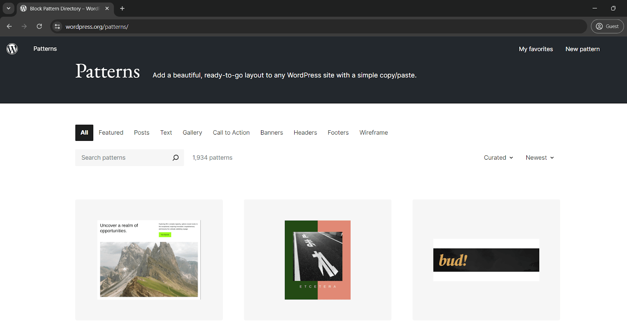Close the Block Pattern Directory tab
627x324 pixels.
(107, 9)
